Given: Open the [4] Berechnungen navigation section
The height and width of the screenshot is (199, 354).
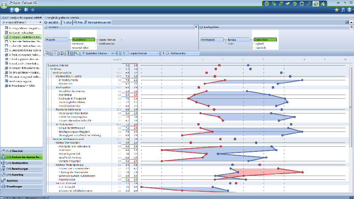Looking at the screenshot, I should point(21,169).
